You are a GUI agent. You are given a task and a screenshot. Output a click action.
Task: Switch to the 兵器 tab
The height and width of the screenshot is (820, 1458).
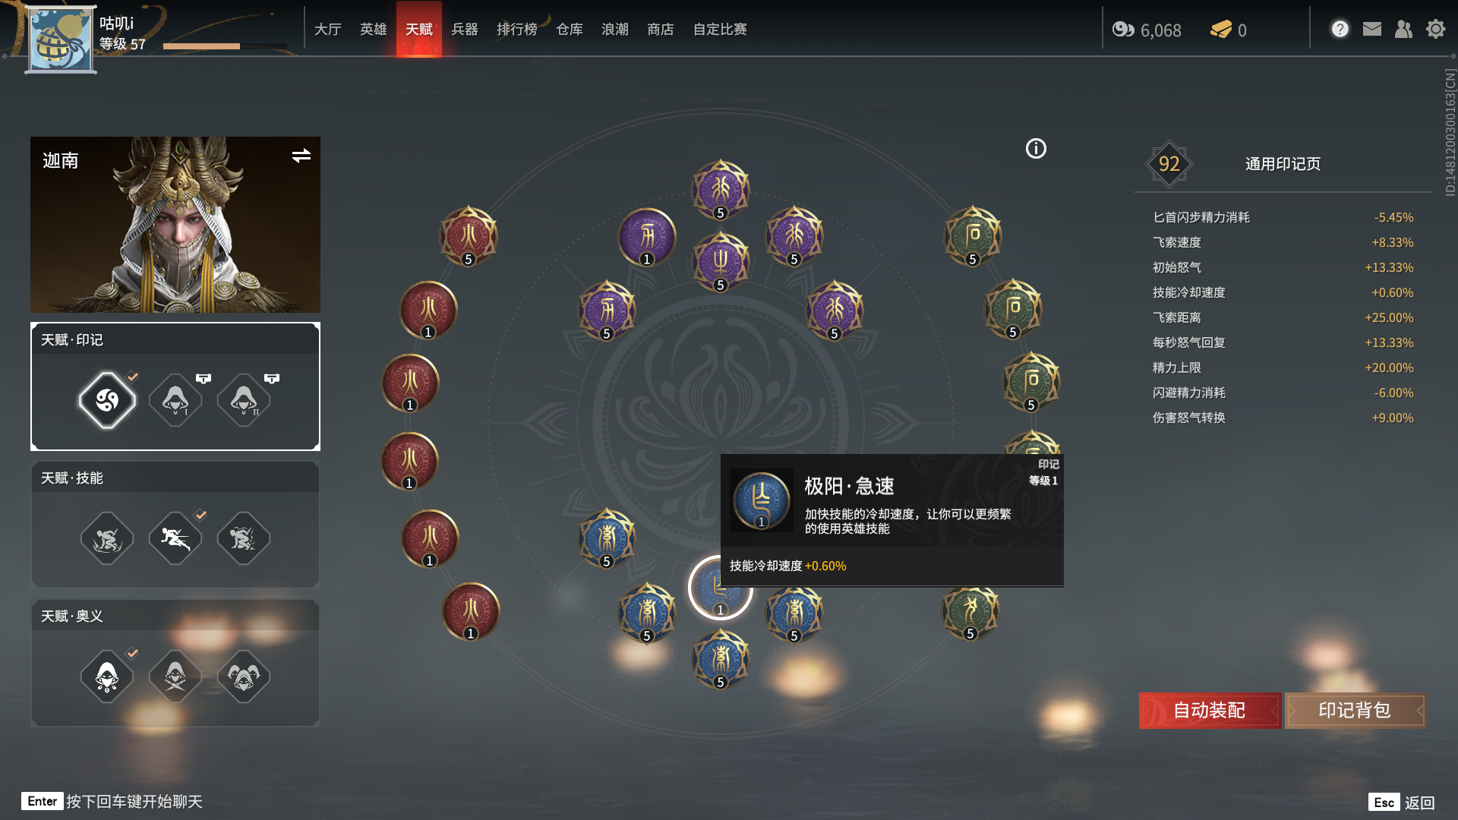tap(465, 29)
